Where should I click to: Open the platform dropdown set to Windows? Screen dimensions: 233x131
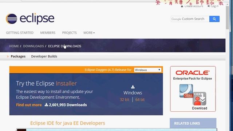(147, 70)
